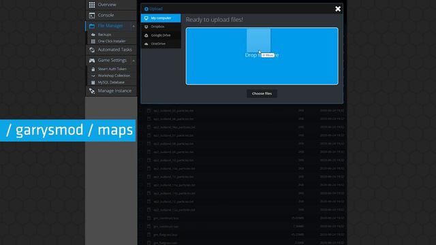Open the Overview grid icon in the sidebar
This screenshot has height=245, width=436.
click(92, 5)
